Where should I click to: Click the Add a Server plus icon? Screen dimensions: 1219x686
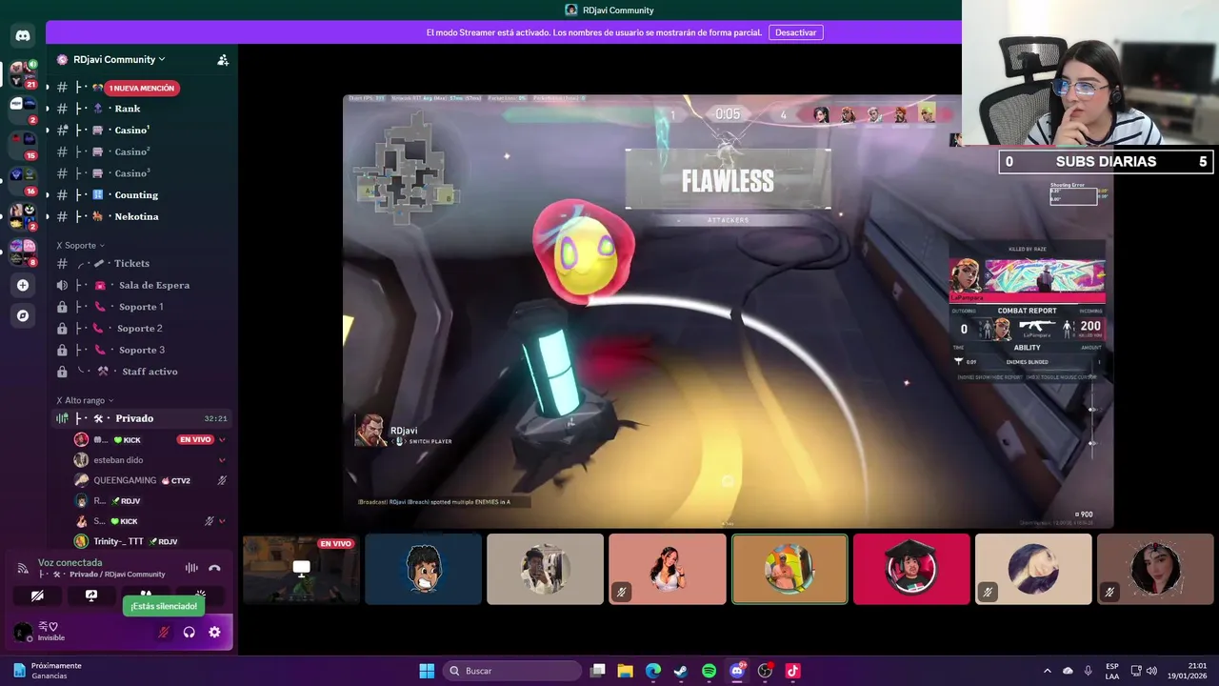pyautogui.click(x=23, y=285)
